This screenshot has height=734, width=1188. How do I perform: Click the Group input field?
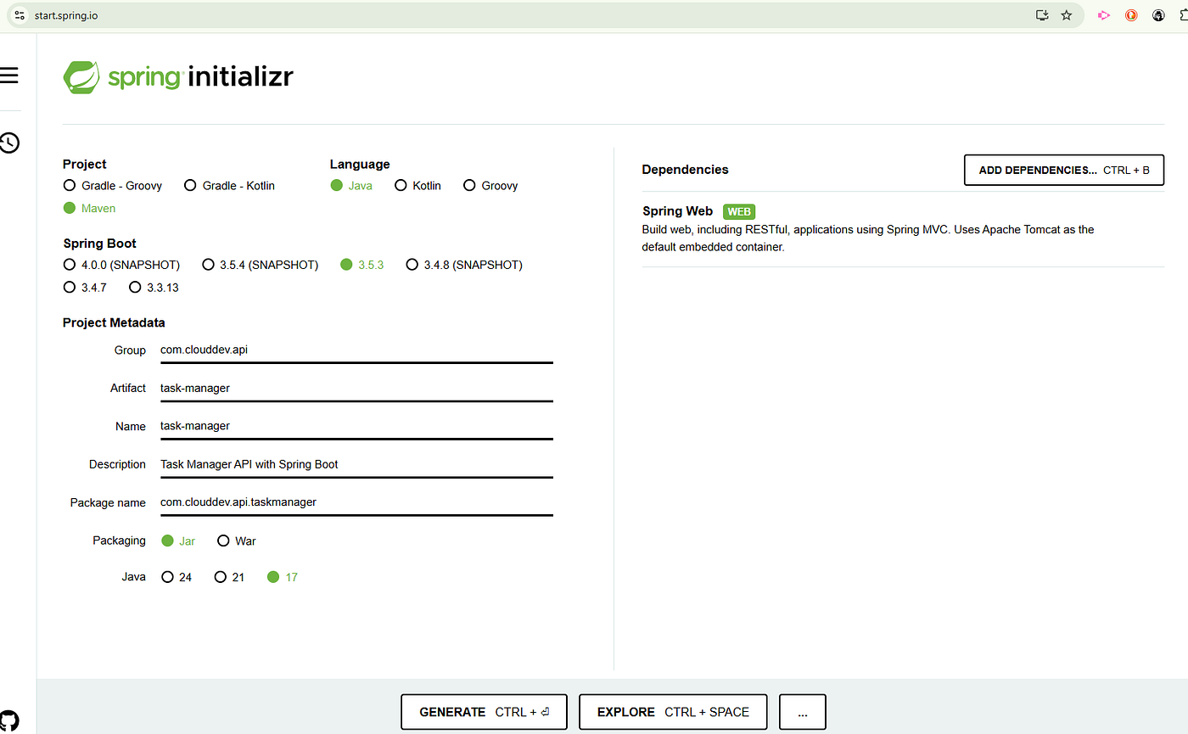click(356, 350)
